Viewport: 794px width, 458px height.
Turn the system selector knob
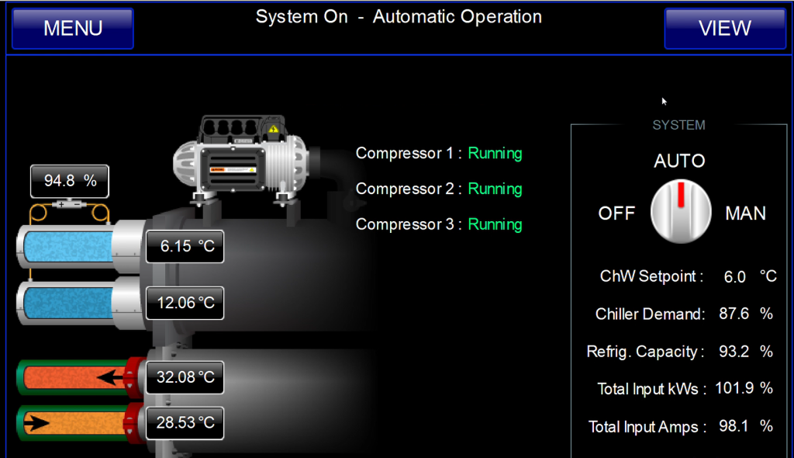[681, 212]
